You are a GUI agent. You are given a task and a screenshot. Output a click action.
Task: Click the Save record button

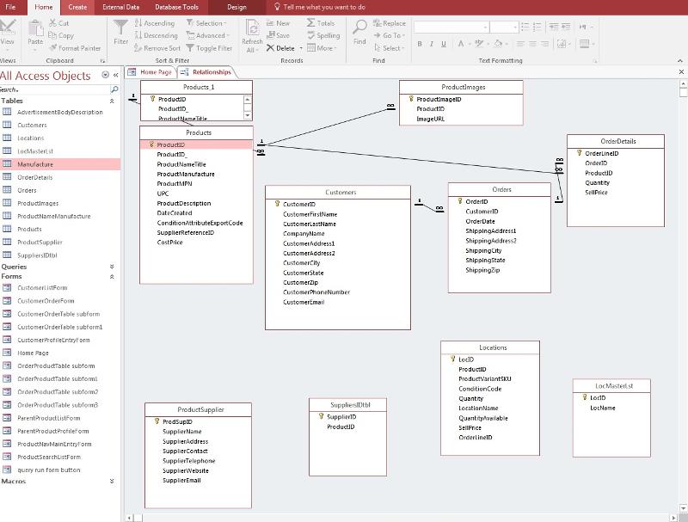pos(278,35)
